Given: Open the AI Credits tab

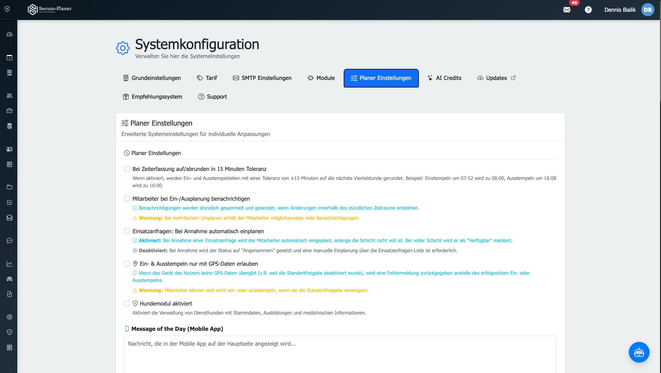Looking at the screenshot, I should (444, 78).
